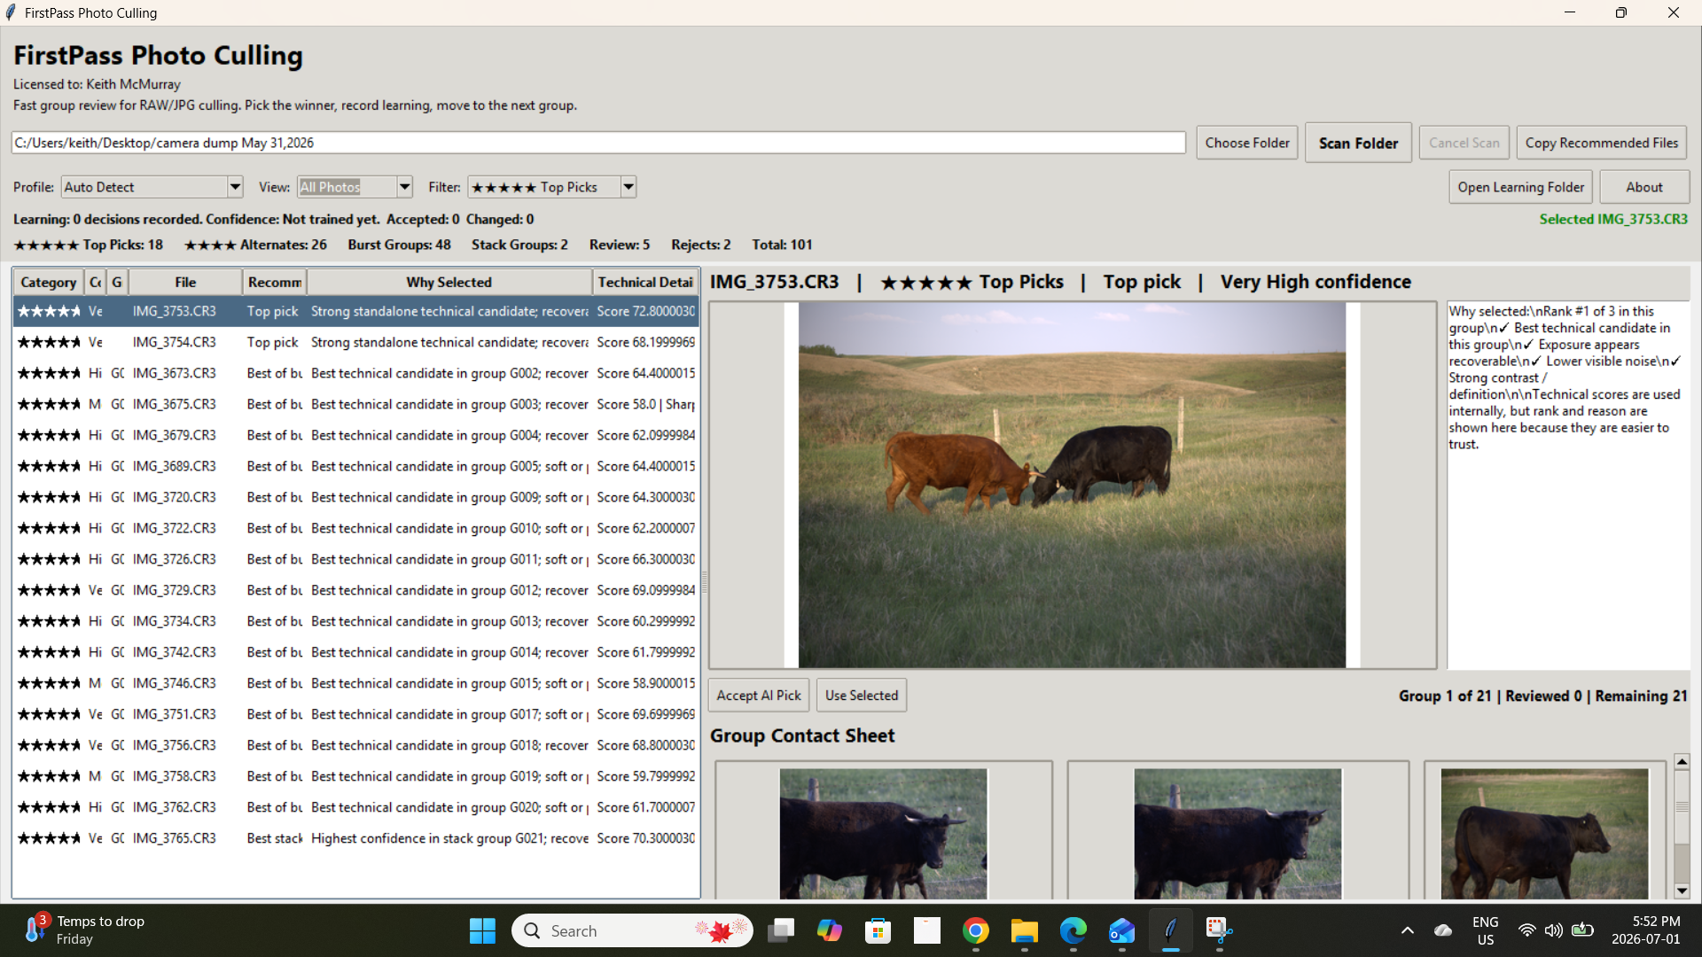Open the Wi-Fi network tray icon
Screen dimensions: 1702x957
(1526, 930)
